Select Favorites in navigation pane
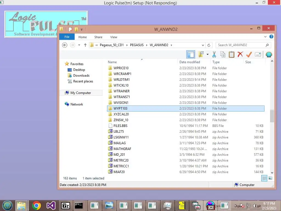This screenshot has width=281, height=211. 77,64
